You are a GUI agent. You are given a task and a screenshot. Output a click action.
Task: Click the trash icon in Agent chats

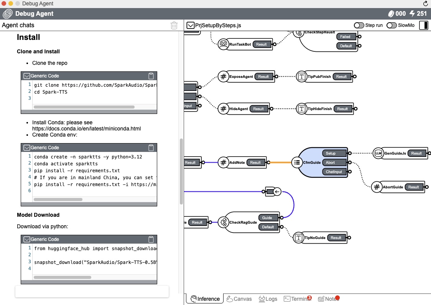pos(174,25)
